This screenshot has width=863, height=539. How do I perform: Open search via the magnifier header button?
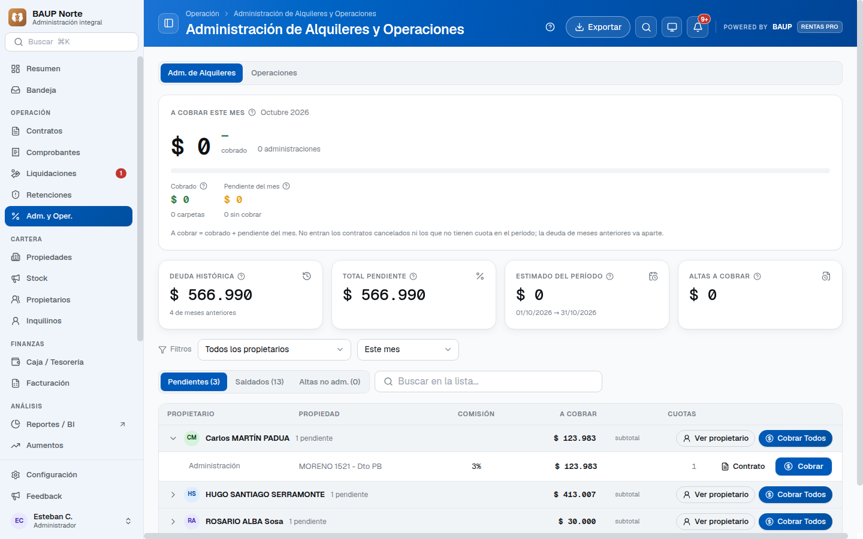[x=646, y=27]
